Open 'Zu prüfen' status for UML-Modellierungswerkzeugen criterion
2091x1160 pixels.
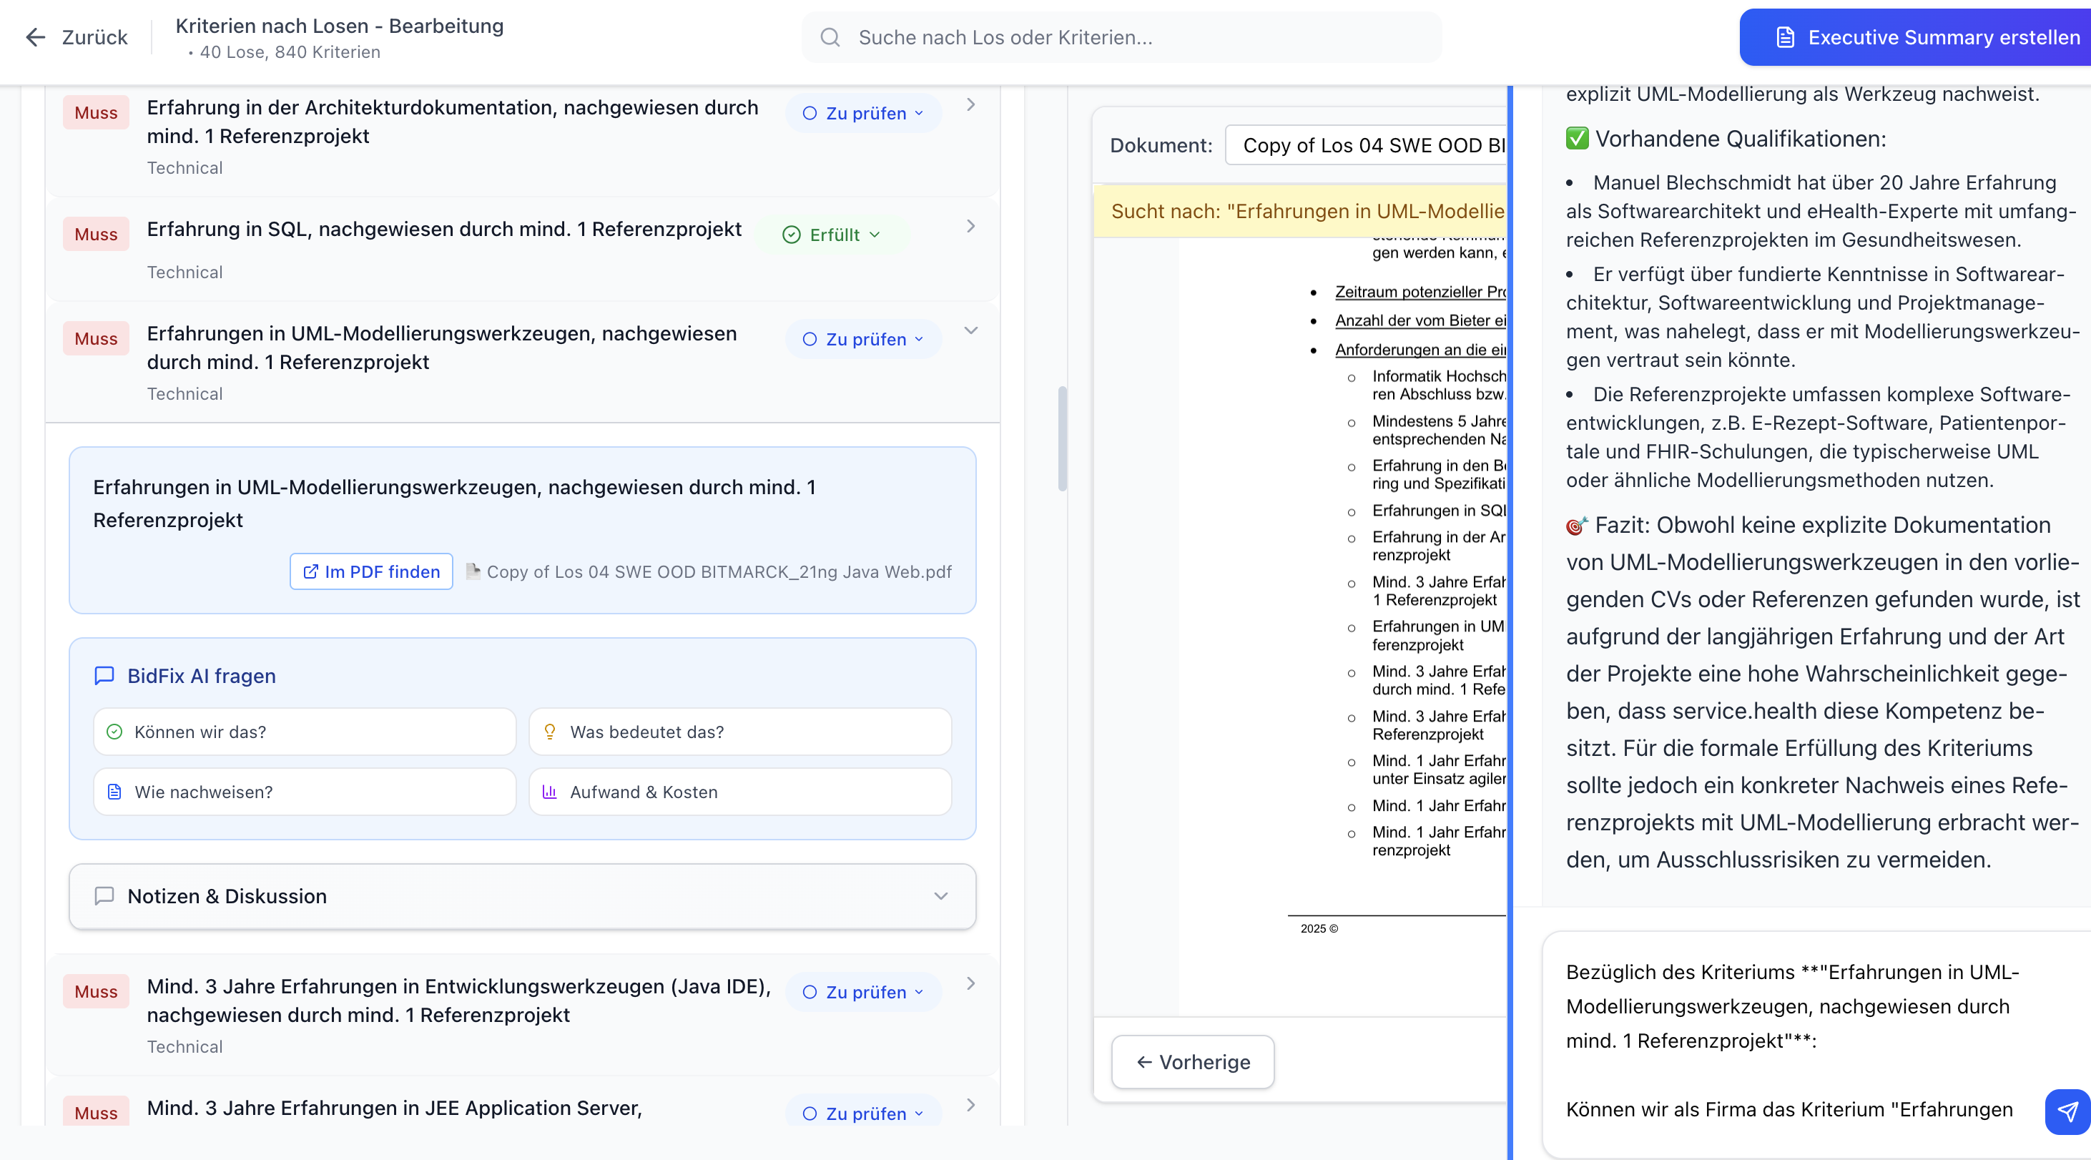click(863, 339)
